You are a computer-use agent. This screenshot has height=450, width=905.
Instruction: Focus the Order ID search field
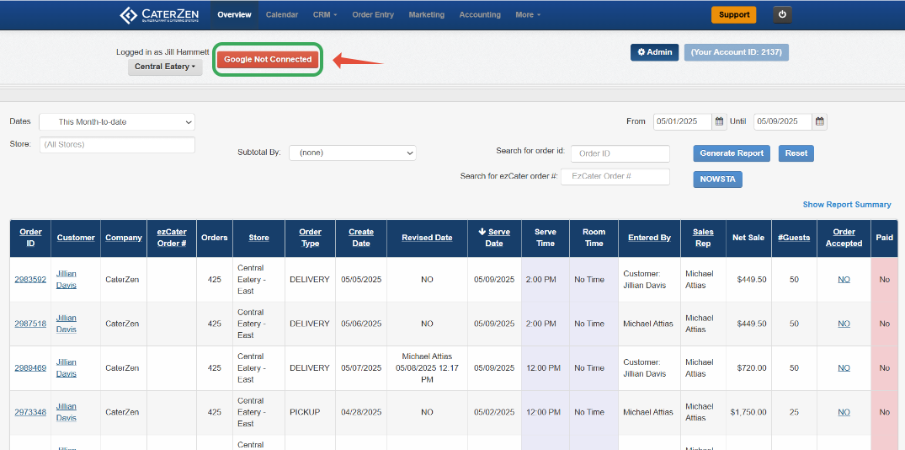tap(620, 153)
